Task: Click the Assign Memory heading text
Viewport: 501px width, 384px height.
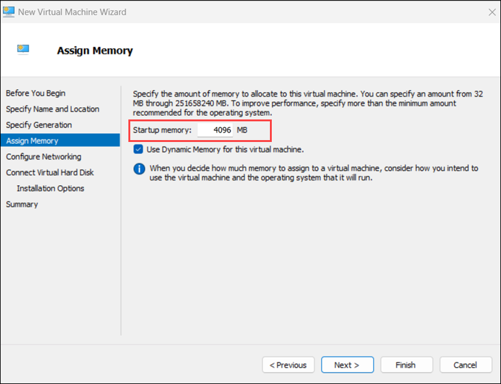Action: [x=95, y=51]
